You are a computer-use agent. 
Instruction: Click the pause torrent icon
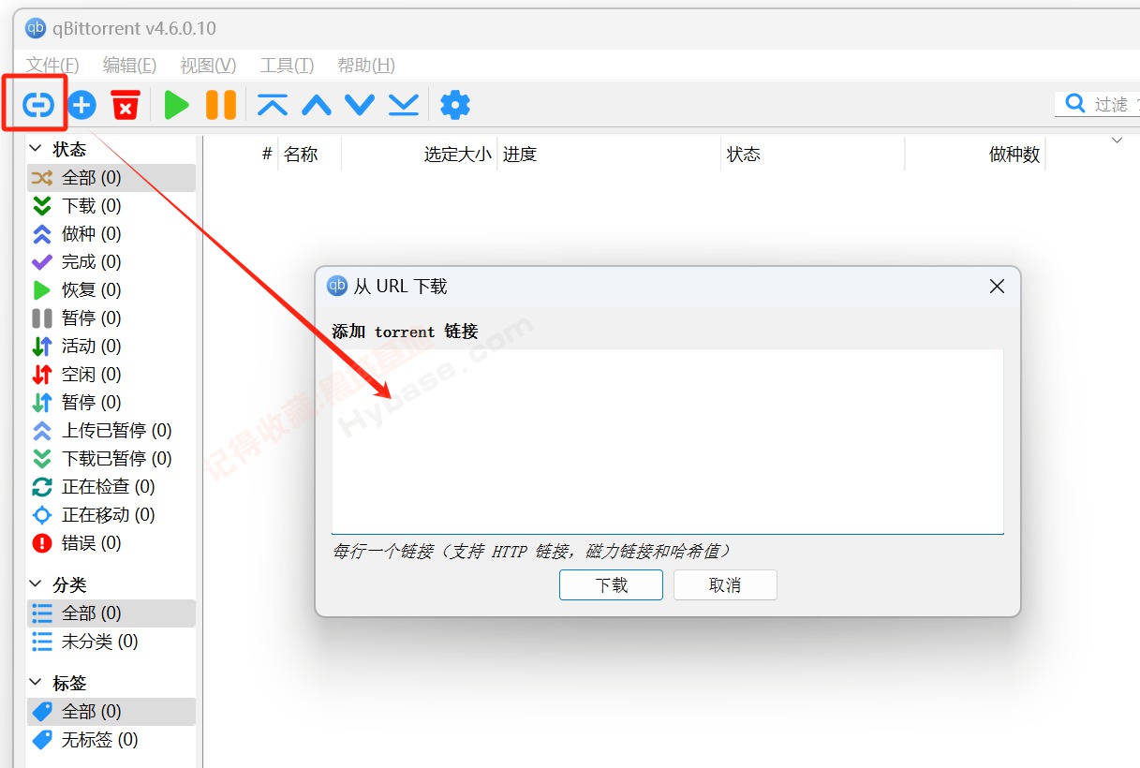point(220,105)
